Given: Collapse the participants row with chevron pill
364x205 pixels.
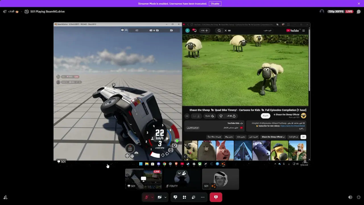Looking at the screenshot, I should (x=181, y=173).
